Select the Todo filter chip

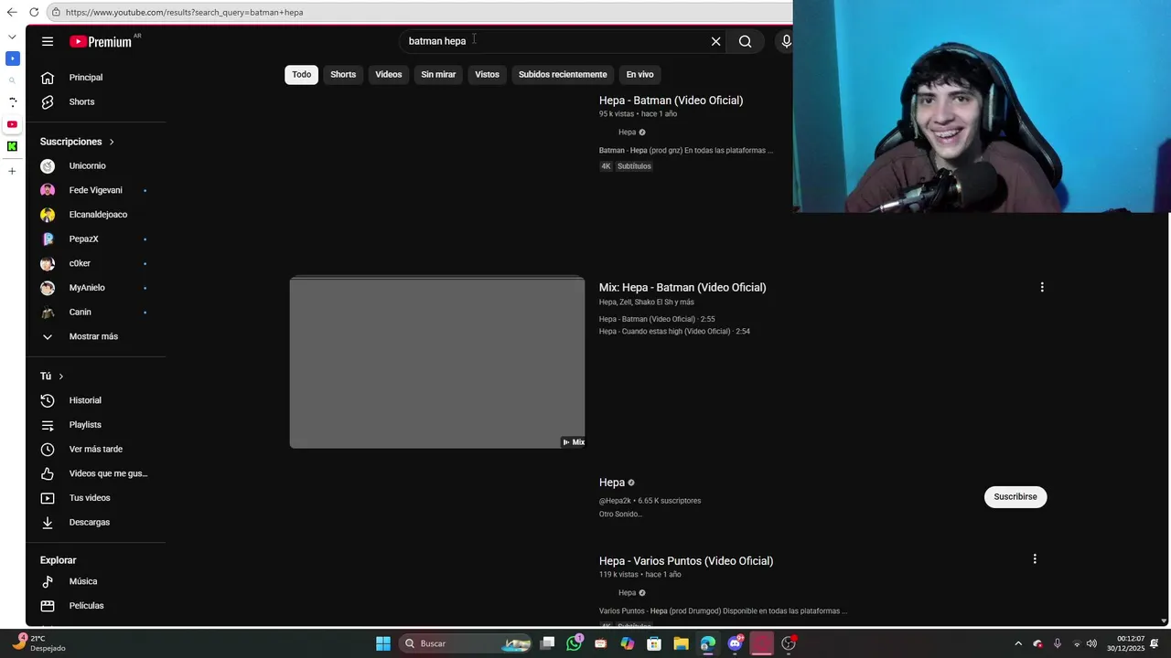coord(301,74)
